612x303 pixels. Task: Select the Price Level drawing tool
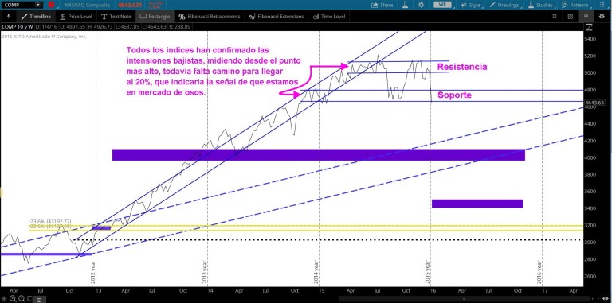pos(76,17)
